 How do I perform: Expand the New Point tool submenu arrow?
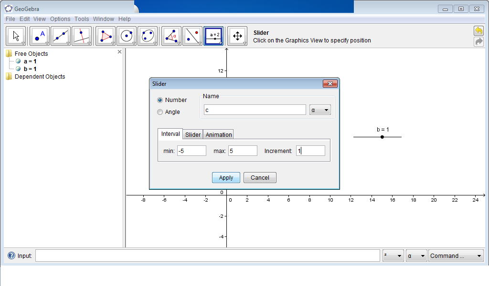[47, 43]
